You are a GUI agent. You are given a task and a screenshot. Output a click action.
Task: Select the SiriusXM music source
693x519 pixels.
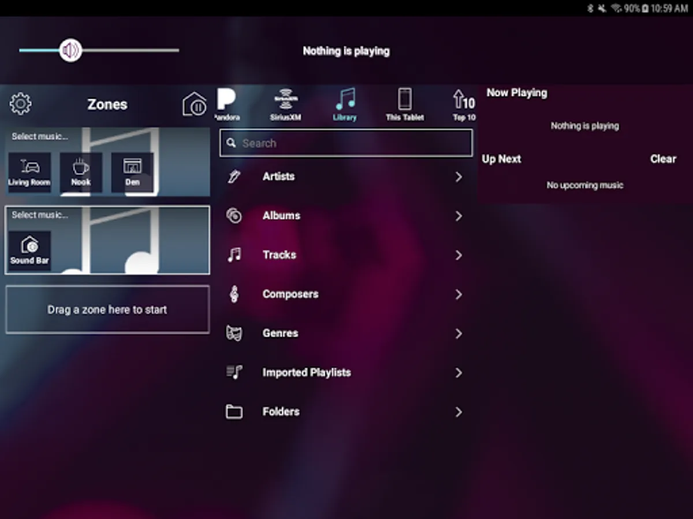285,104
